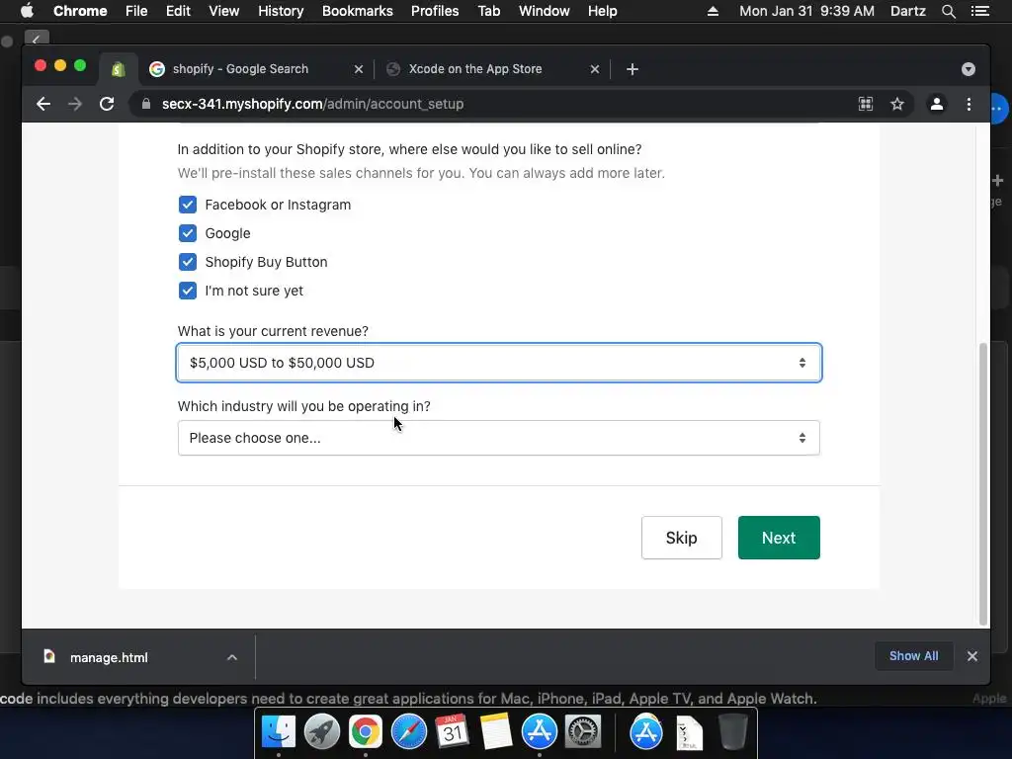Uncheck Facebook or Instagram checkbox
Screen dimensions: 1012x759
coord(187,205)
